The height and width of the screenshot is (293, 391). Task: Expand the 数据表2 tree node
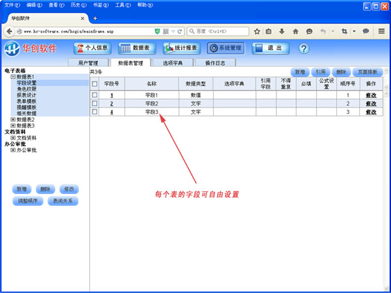[13, 119]
